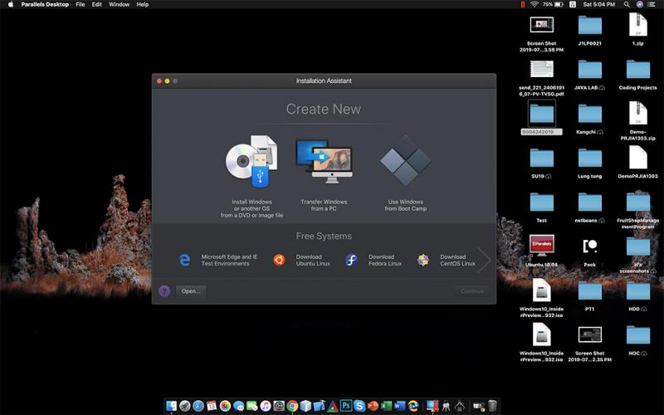Click Parallels Desktop icon in the Dock

click(x=432, y=406)
